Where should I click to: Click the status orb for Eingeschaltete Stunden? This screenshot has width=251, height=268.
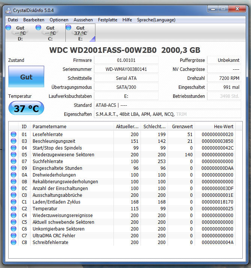(14, 168)
